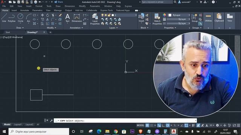Viewport: 241px width, 135px height.
Task: Click the command line input field
Action: (x=125, y=121)
